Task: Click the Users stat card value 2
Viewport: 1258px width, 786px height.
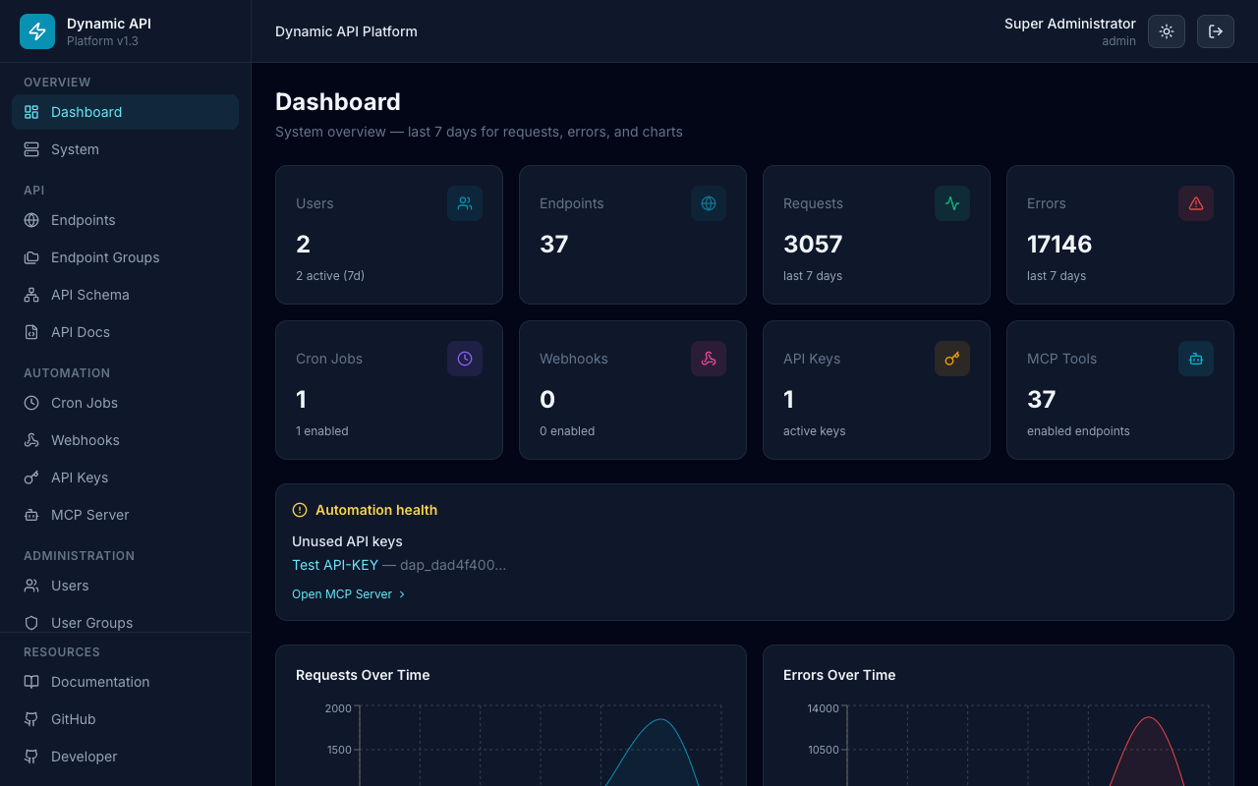Action: [303, 244]
